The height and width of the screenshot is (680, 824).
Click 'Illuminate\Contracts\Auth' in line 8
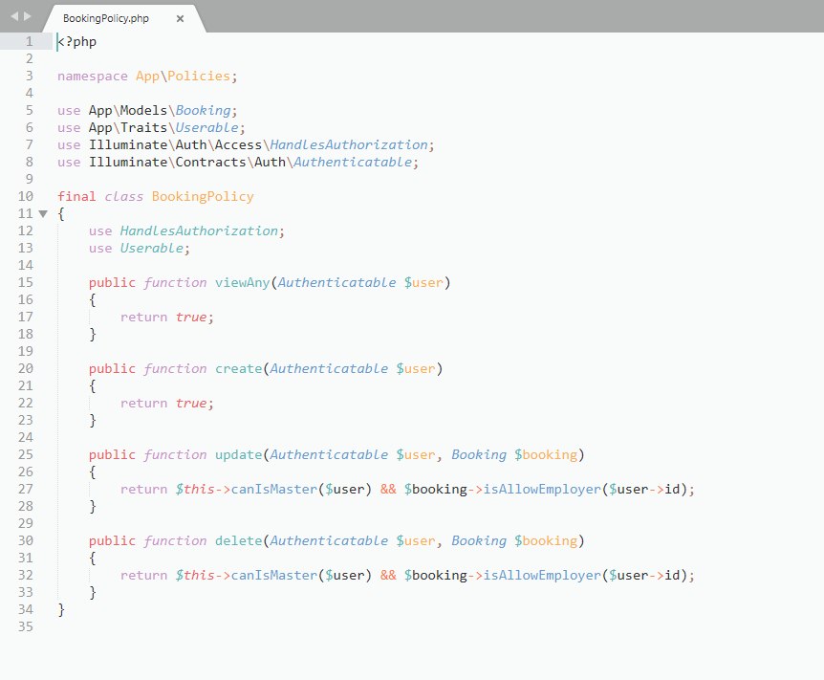pos(187,162)
